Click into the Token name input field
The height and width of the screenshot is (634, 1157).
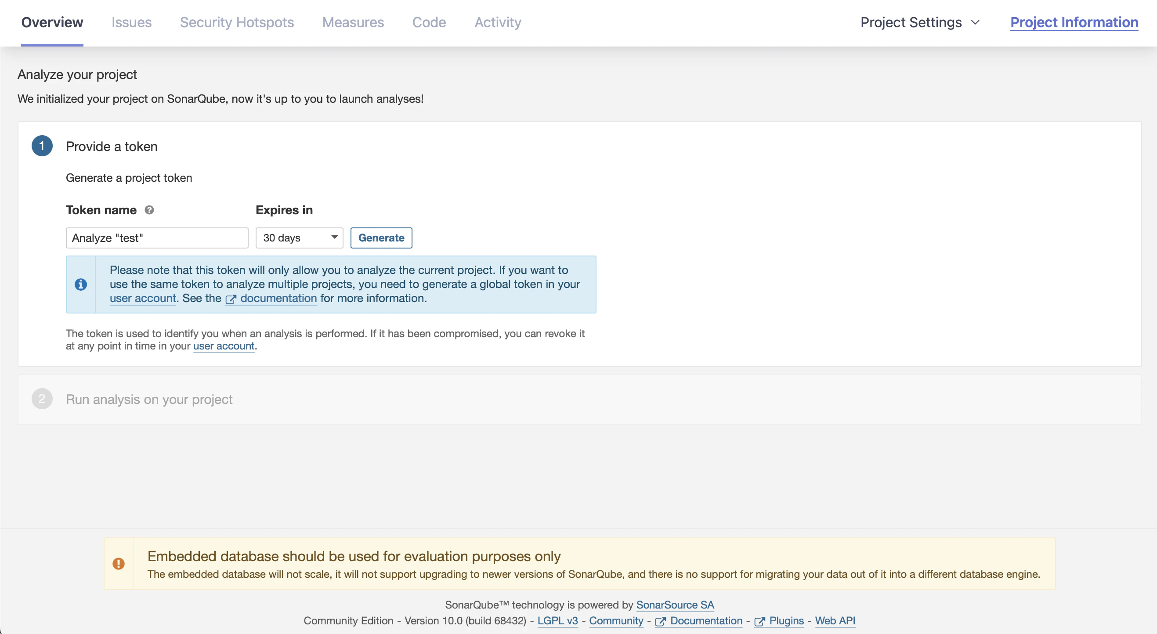[157, 238]
